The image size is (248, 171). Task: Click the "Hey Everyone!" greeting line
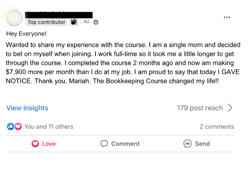tap(26, 34)
